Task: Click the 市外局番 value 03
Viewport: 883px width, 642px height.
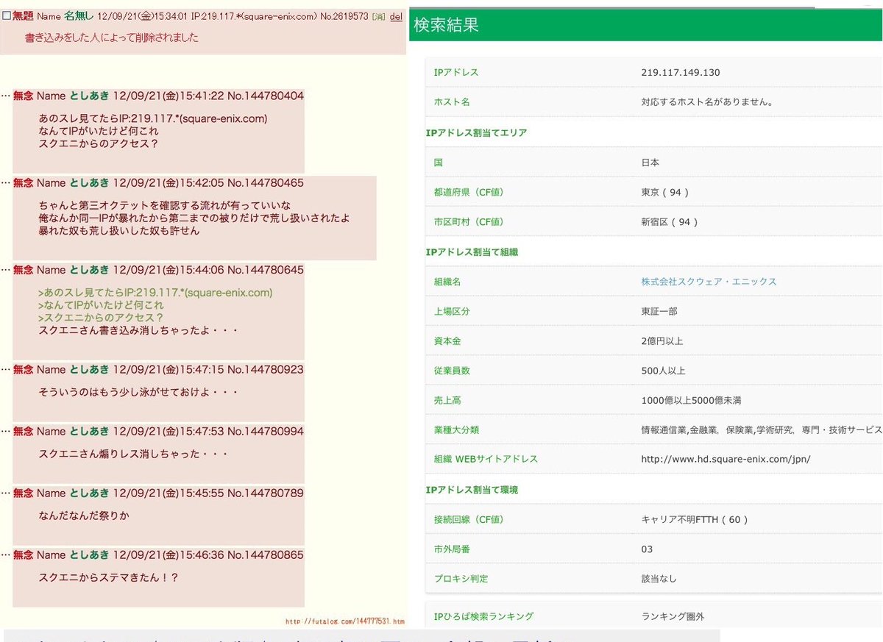Action: click(x=647, y=549)
